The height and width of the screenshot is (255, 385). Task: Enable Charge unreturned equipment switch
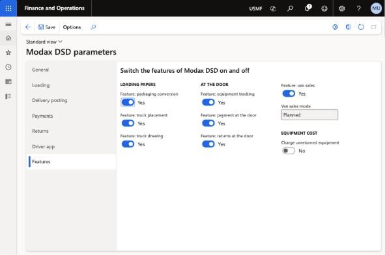[x=289, y=150]
